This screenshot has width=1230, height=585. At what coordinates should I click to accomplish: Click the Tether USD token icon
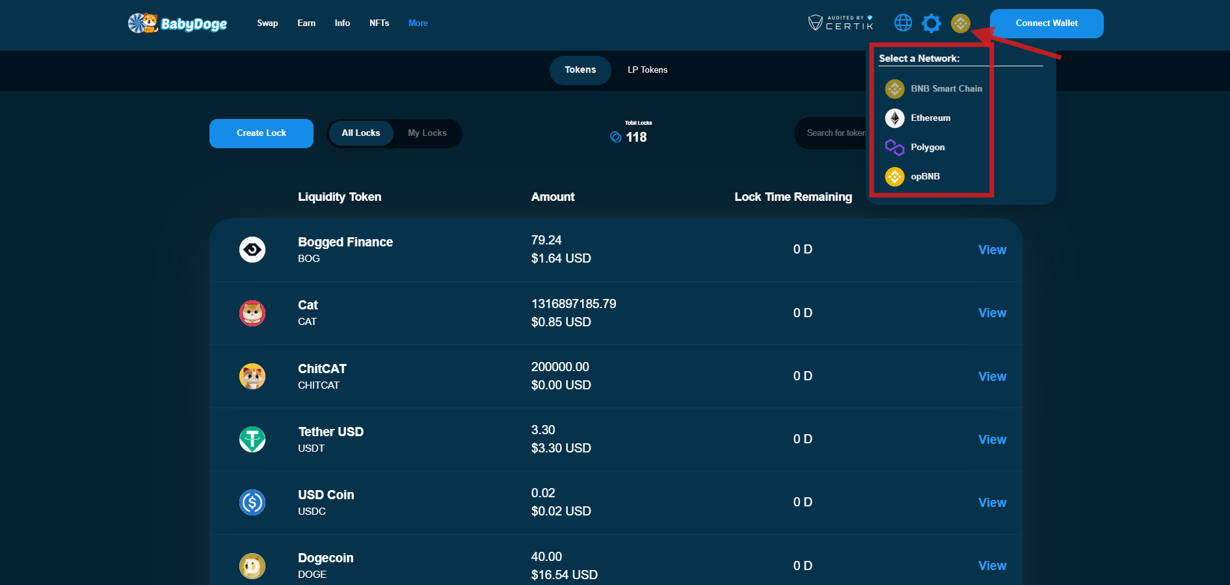pos(252,439)
